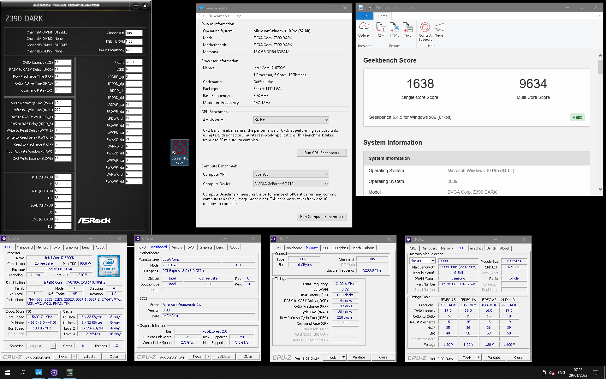The image size is (606, 379).
Task: Click Close in CPU-Z Mainboard window
Action: coord(248,357)
